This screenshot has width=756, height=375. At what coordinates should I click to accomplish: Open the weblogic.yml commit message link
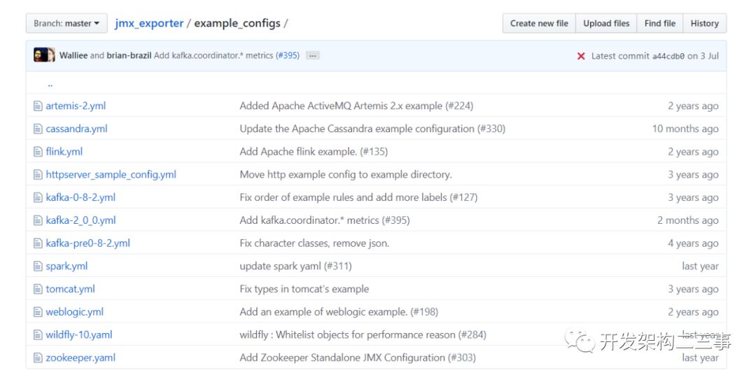pyautogui.click(x=339, y=312)
